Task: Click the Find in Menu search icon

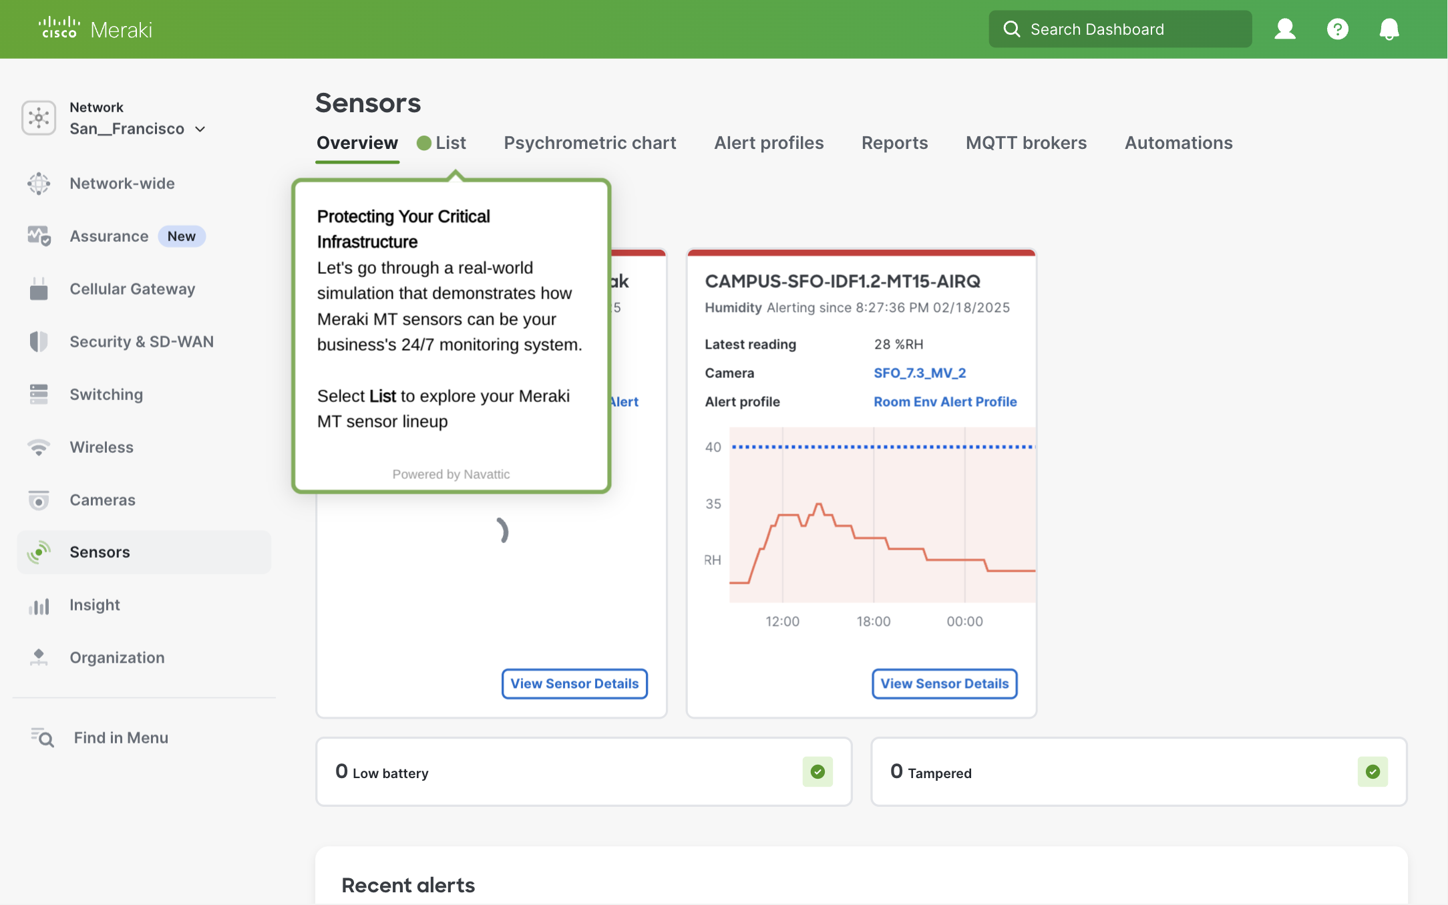Action: 42,737
